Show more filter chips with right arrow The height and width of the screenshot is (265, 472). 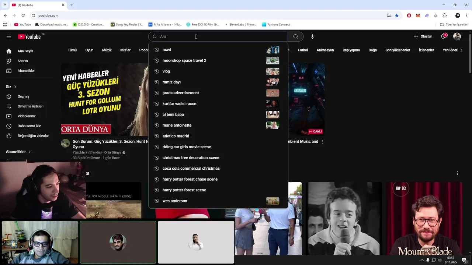tap(461, 50)
